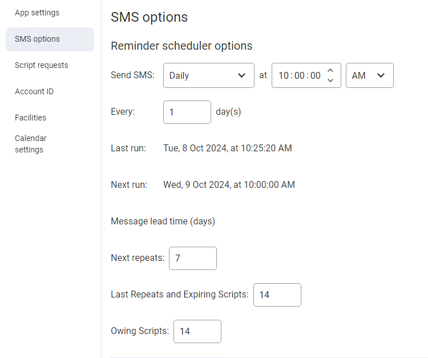The image size is (428, 358).
Task: Click the Next run date 'Wed, 9 Oct 2024'
Action: (196, 184)
